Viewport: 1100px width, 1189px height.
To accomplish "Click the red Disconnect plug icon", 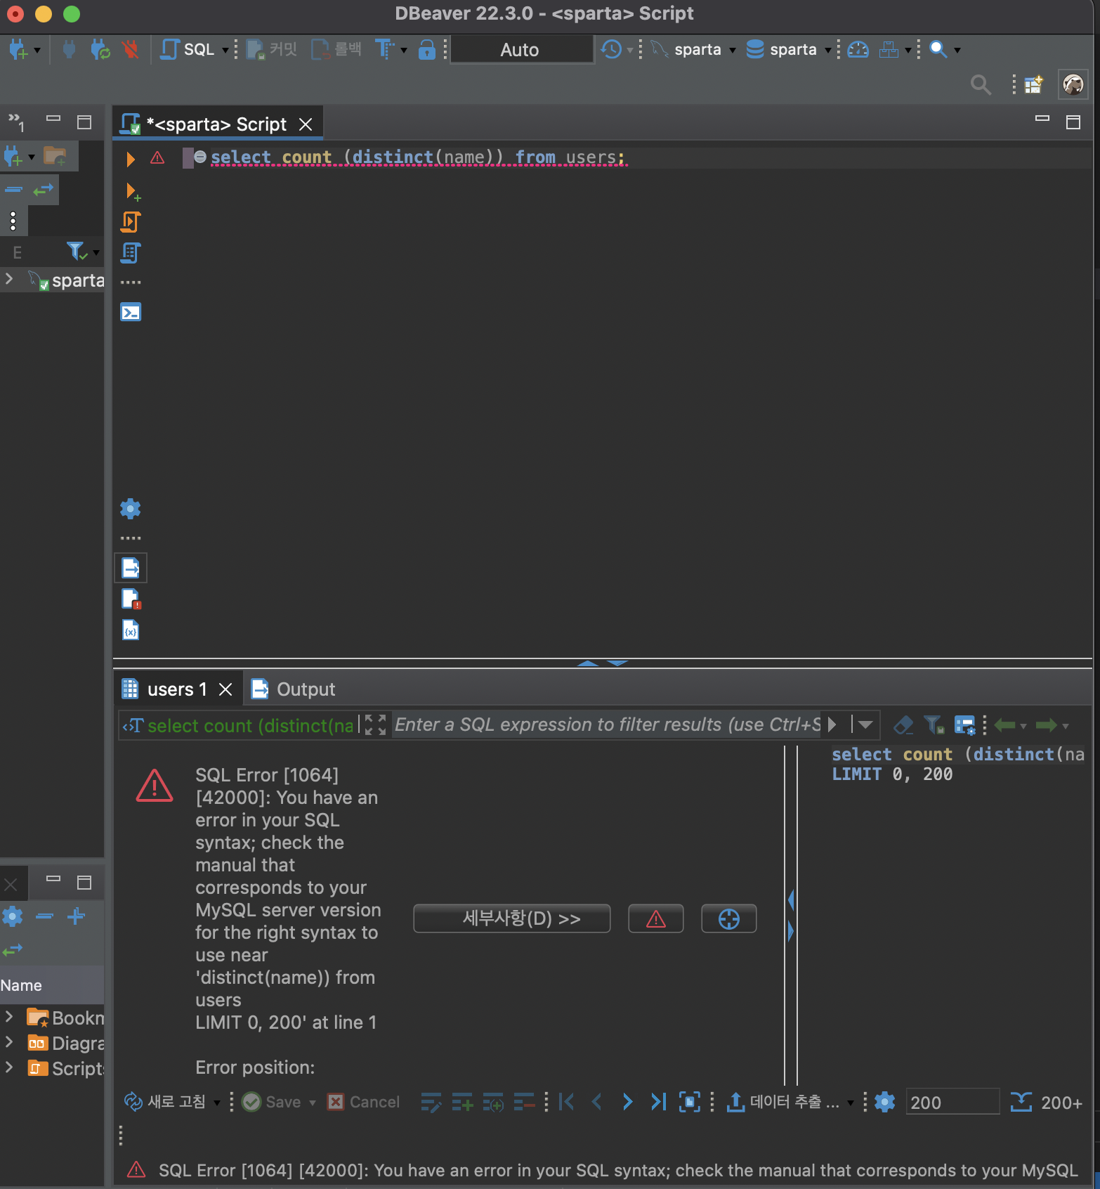I will pyautogui.click(x=130, y=50).
